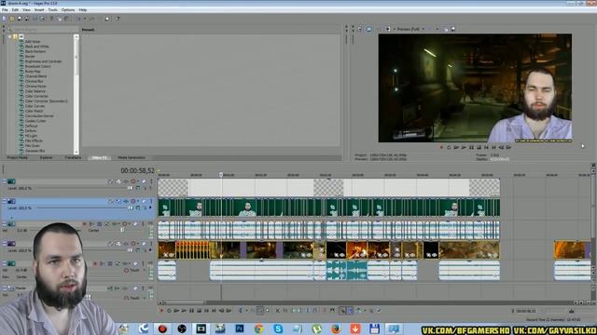
Task: Click the Cut icon in main toolbar
Action: 52,19
